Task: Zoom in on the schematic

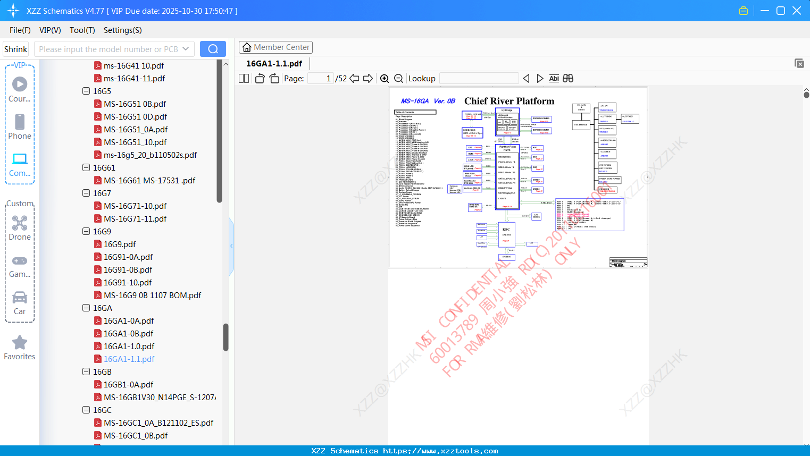Action: coord(385,79)
